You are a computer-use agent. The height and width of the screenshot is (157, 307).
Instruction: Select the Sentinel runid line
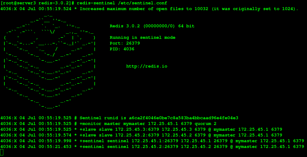[119, 118]
